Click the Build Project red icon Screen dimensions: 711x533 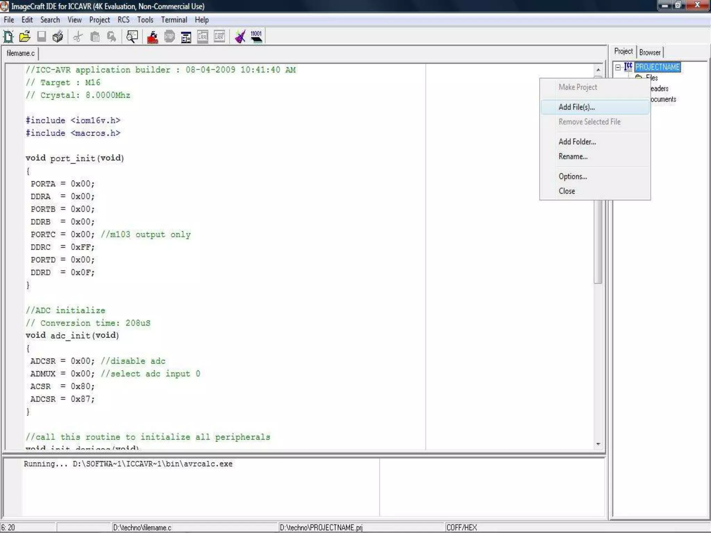click(x=152, y=36)
